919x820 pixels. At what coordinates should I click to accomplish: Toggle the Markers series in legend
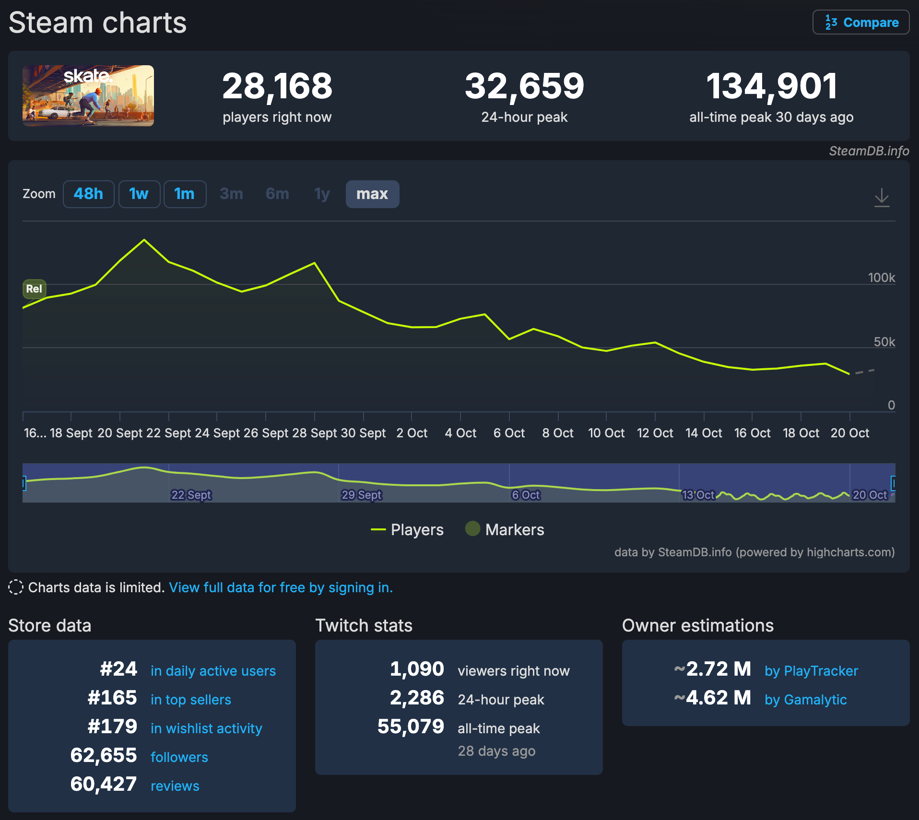click(505, 529)
